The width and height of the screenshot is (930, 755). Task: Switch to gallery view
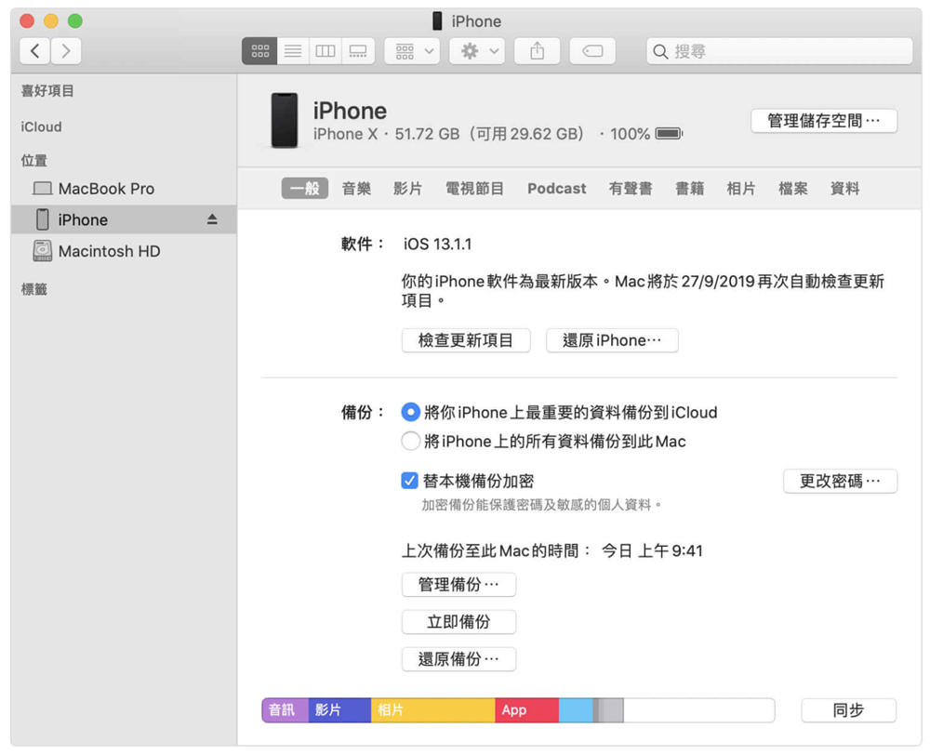[x=358, y=52]
